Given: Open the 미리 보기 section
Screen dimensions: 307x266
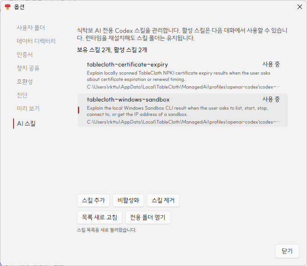Looking at the screenshot, I should pyautogui.click(x=28, y=108).
